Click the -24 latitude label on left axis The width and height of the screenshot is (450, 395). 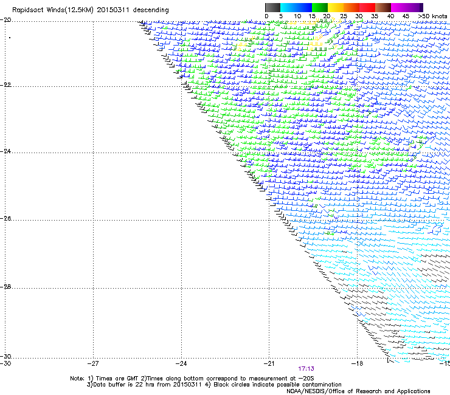pos(5,151)
